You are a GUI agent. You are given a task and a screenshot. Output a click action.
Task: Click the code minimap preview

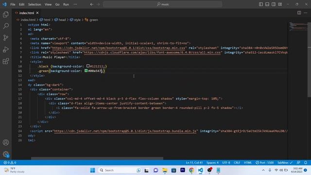(298, 27)
